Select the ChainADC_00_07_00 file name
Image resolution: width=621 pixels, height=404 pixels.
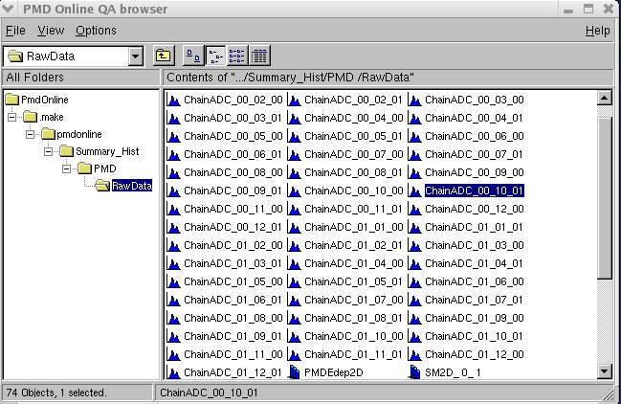pyautogui.click(x=353, y=154)
